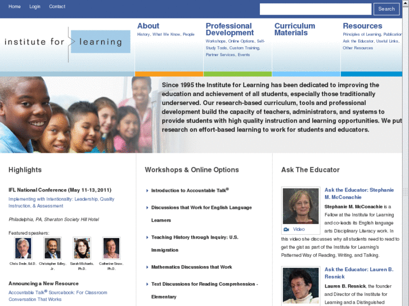Screen dimensions: 409x306
Task: Click the green bar under Professional Development
Action: [237, 74]
